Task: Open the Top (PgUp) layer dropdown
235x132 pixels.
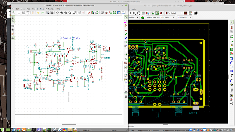Action: pyautogui.click(x=174, y=13)
